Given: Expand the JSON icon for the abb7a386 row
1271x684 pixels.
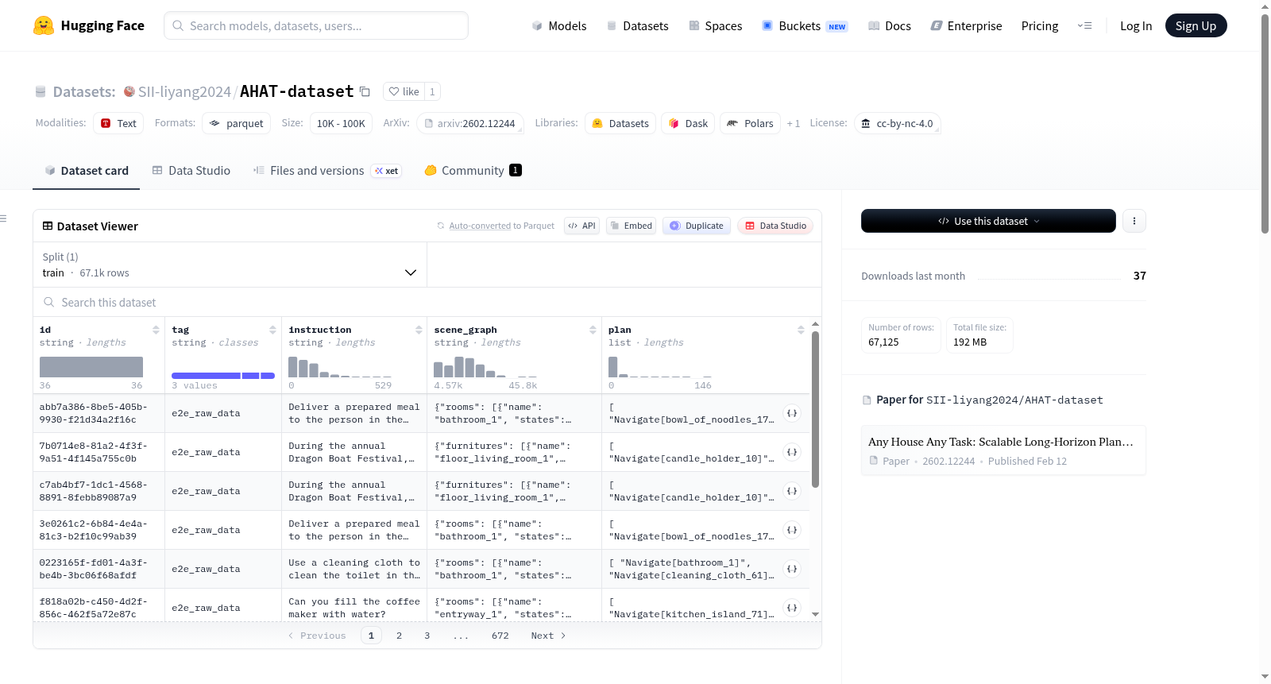Looking at the screenshot, I should pos(792,413).
